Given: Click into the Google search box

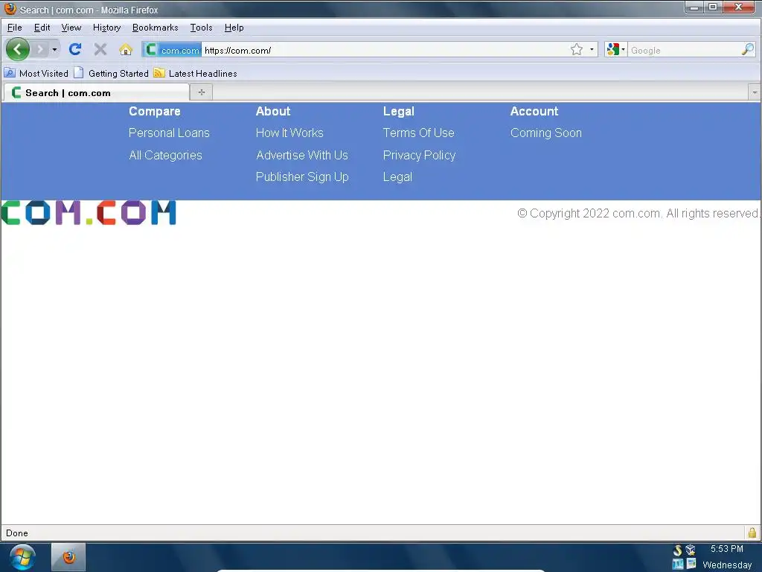Looking at the screenshot, I should pos(685,50).
